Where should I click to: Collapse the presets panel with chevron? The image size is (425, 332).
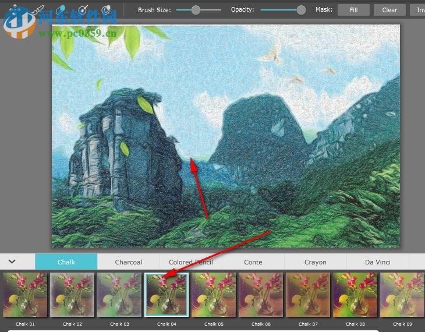tap(12, 262)
